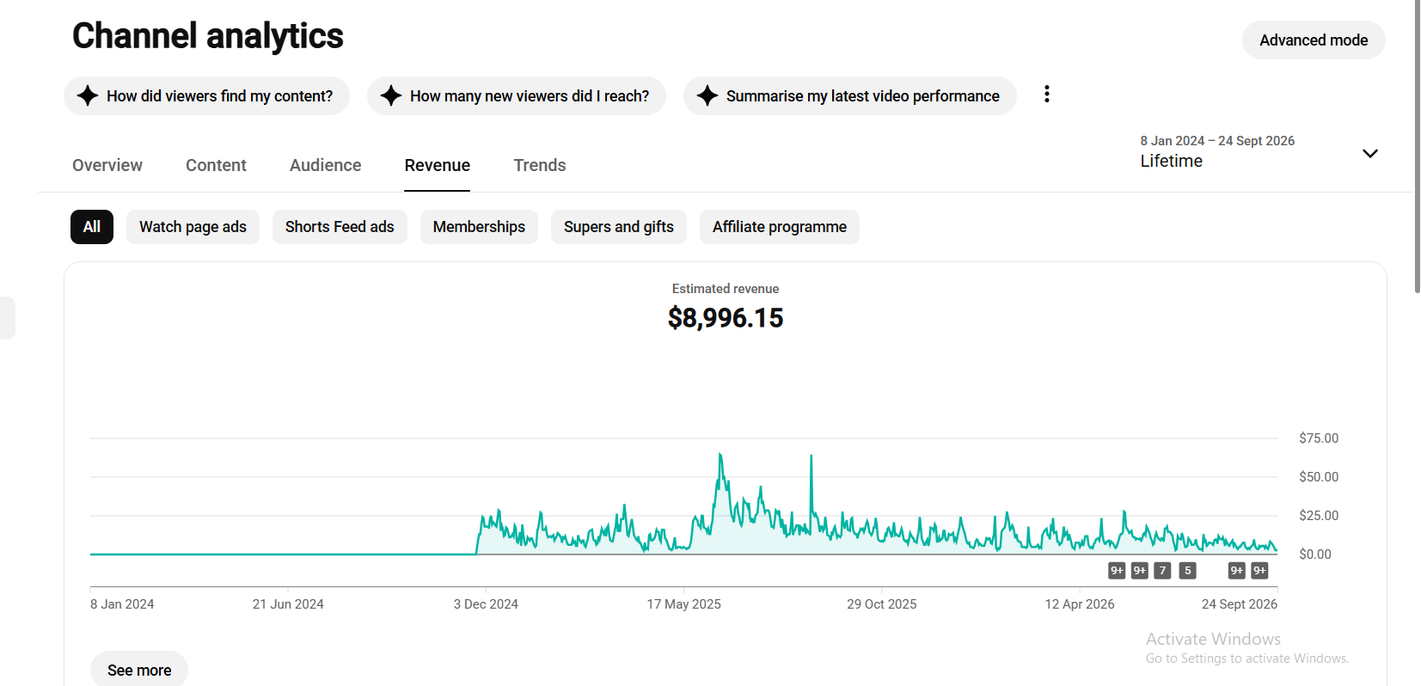
Task: Open the video marker badge labelled 7
Action: point(1162,570)
